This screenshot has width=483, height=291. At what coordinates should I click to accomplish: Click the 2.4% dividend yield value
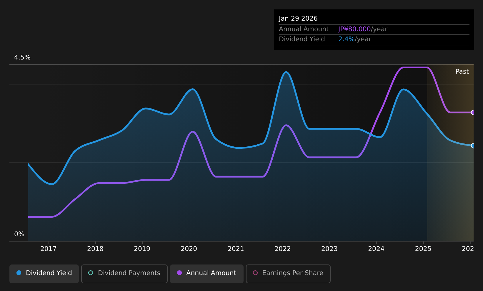coord(347,39)
